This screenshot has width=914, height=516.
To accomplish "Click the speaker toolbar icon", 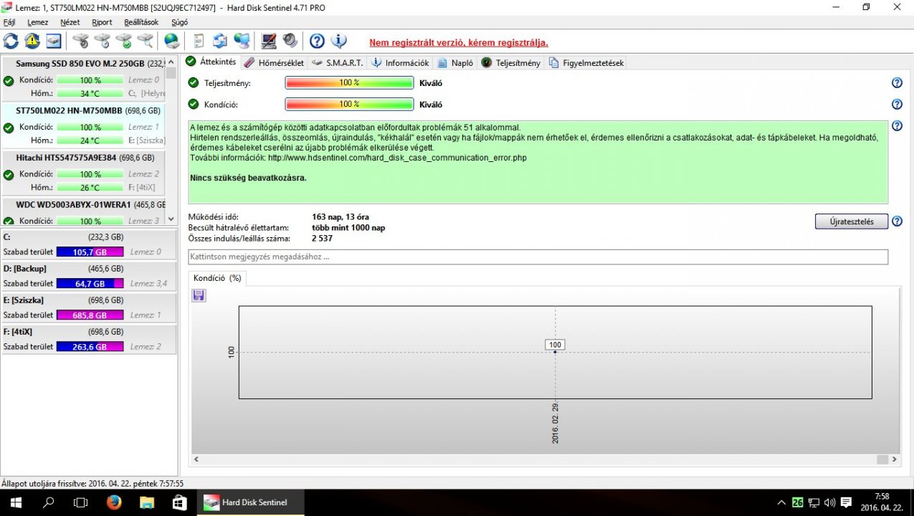I will 290,41.
